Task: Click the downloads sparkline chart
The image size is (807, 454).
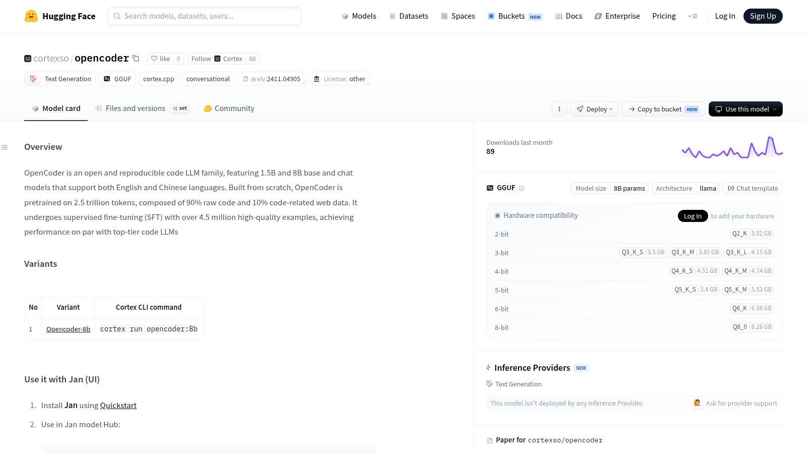Action: pyautogui.click(x=732, y=147)
